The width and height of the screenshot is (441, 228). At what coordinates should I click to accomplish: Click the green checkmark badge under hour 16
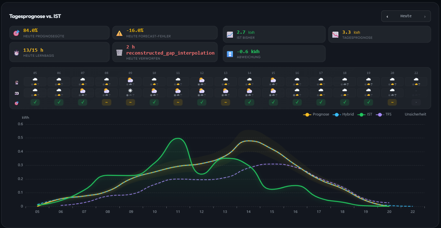click(x=297, y=102)
